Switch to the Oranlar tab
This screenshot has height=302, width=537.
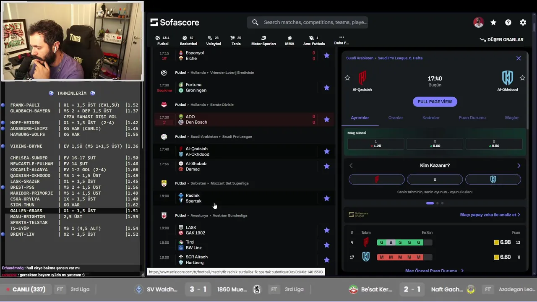click(x=396, y=118)
